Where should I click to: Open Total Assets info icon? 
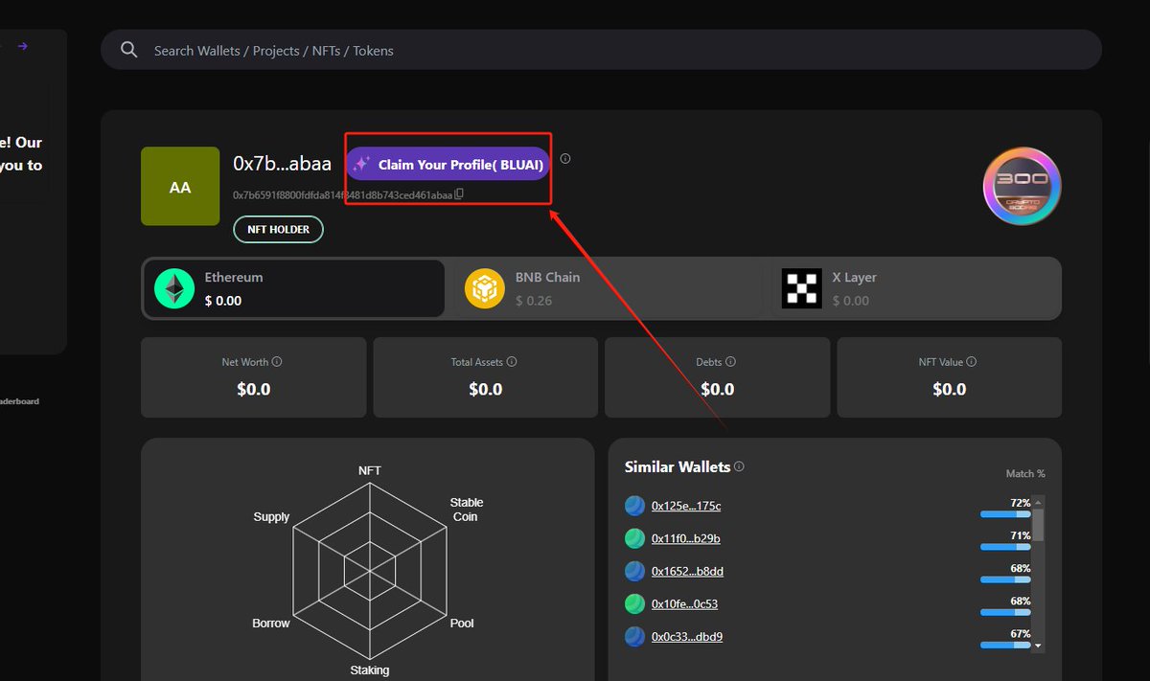point(512,362)
